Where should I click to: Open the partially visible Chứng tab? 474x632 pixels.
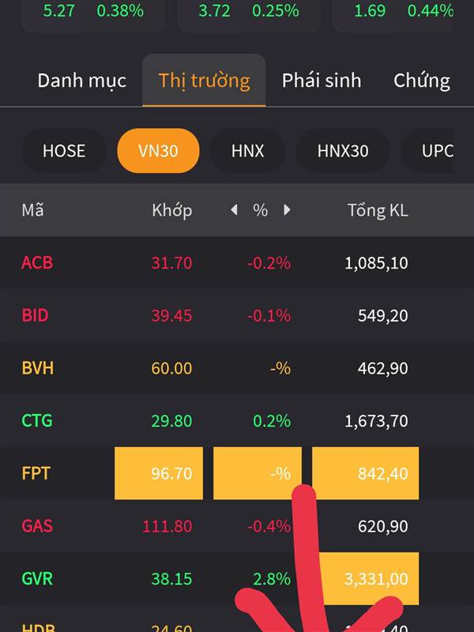(422, 81)
